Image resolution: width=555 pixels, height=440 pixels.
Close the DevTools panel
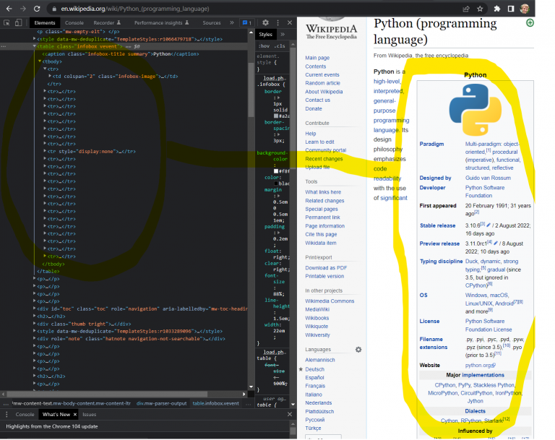pos(290,22)
